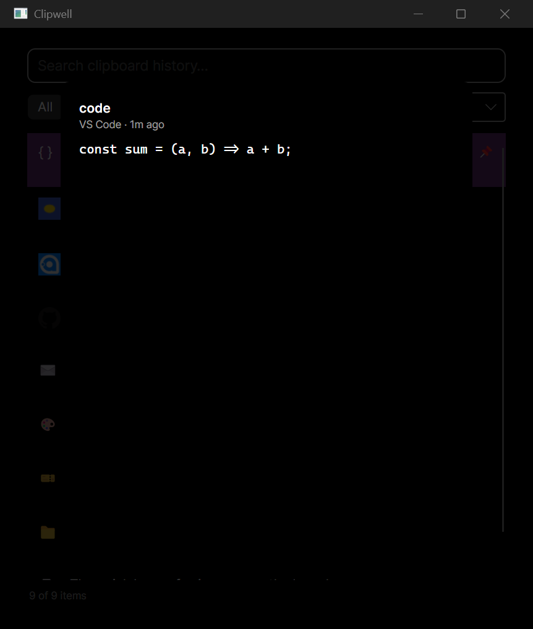Click the clipboard list vertical scrollbar
This screenshot has width=533, height=629.
(503, 339)
